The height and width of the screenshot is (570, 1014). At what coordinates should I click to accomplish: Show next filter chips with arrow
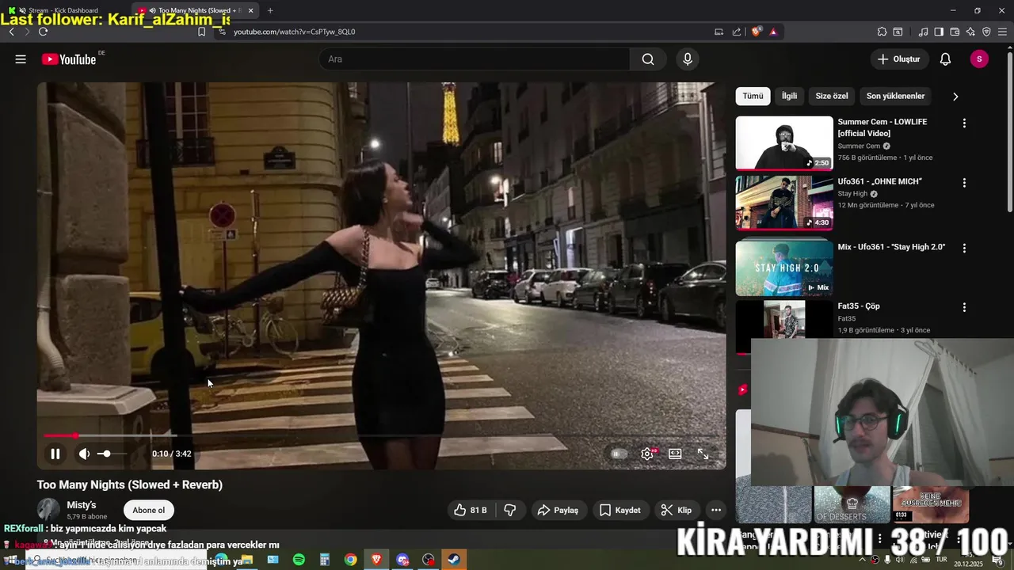pyautogui.click(x=955, y=97)
